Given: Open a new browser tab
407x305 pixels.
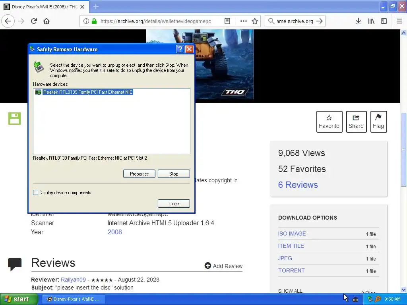Looking at the screenshot, I should (96, 6).
